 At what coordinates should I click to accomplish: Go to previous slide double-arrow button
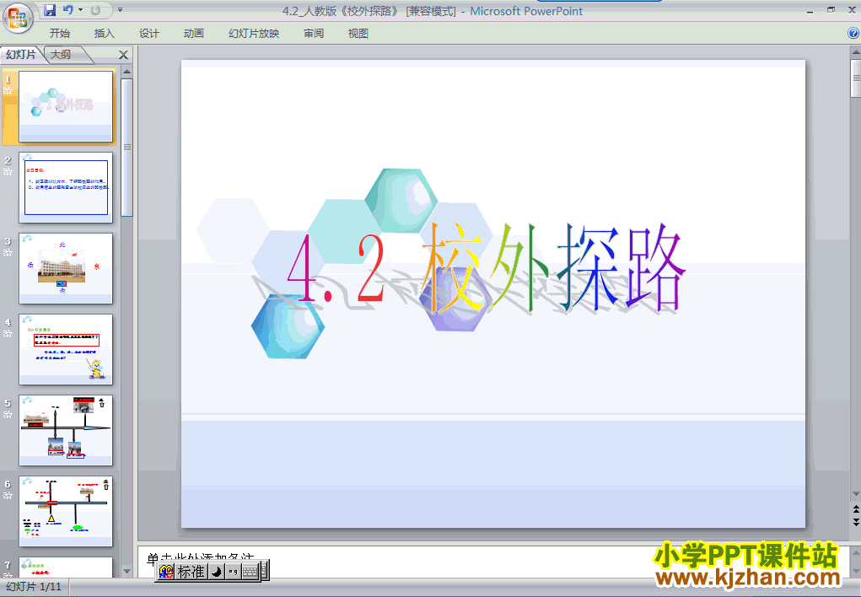[855, 509]
